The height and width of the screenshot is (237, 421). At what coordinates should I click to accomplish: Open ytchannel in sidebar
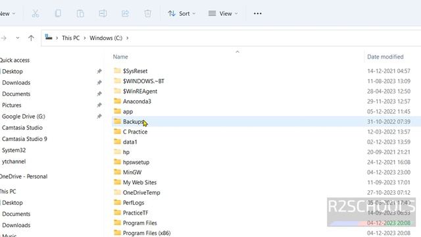click(x=14, y=161)
